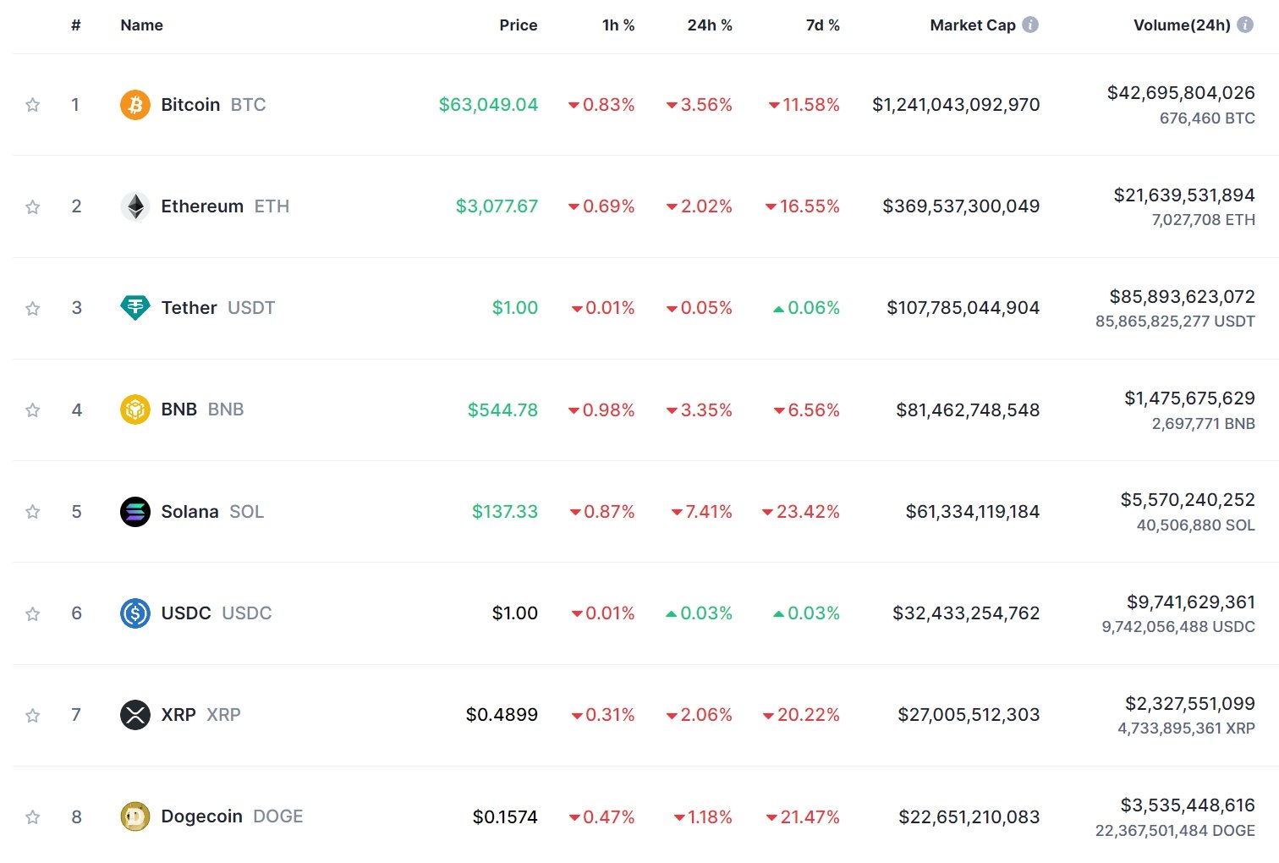
Task: Sort the table by Price column
Action: [x=518, y=25]
